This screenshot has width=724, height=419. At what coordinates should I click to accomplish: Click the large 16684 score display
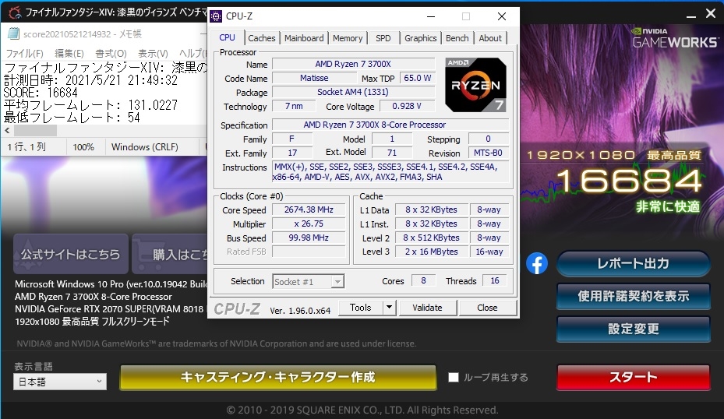point(629,181)
